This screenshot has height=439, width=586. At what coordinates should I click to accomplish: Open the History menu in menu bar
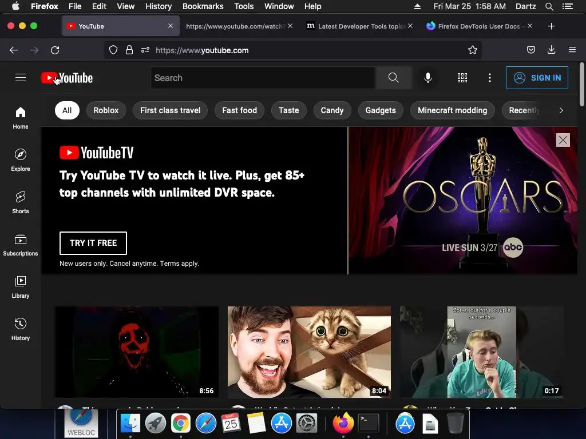click(159, 6)
